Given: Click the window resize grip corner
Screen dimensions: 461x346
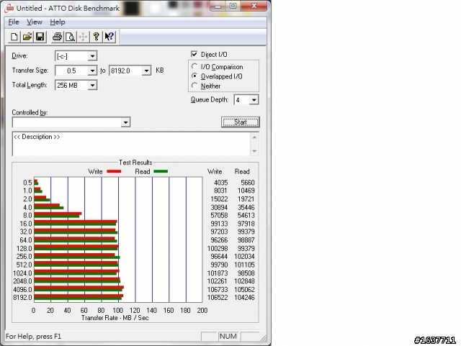Looking at the screenshot, I should [x=264, y=338].
